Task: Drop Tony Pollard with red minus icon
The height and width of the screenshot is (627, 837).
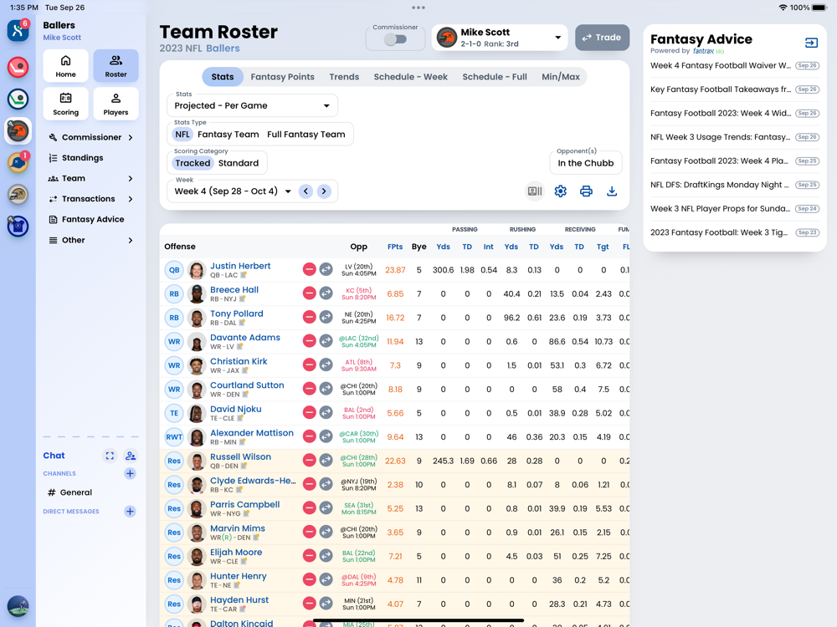Action: pyautogui.click(x=309, y=317)
